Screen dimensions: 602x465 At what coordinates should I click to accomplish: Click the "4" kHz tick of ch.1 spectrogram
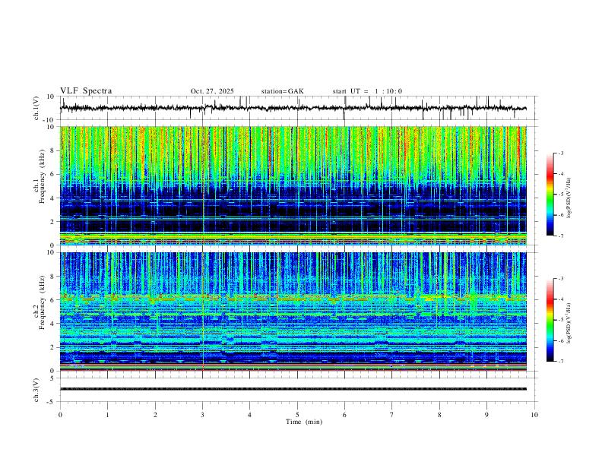(52, 198)
